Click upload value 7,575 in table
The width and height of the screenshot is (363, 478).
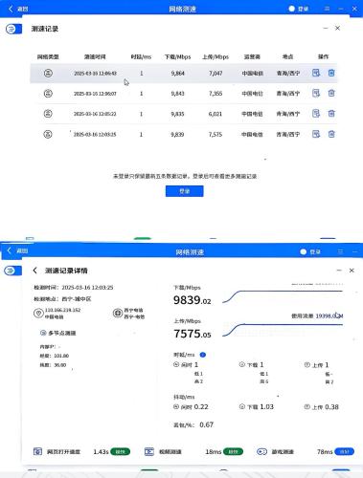coord(216,135)
